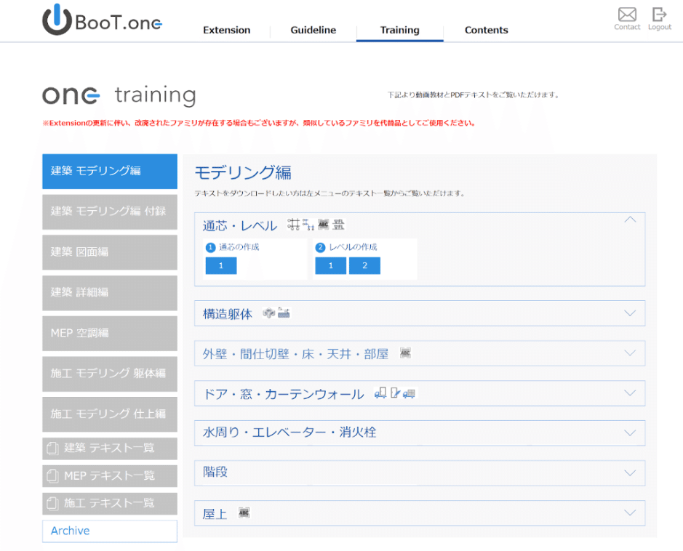
Task: Open the Contact envelope icon
Action: [626, 14]
